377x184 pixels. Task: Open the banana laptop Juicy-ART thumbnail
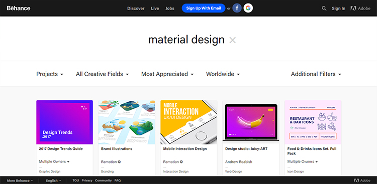251,122
